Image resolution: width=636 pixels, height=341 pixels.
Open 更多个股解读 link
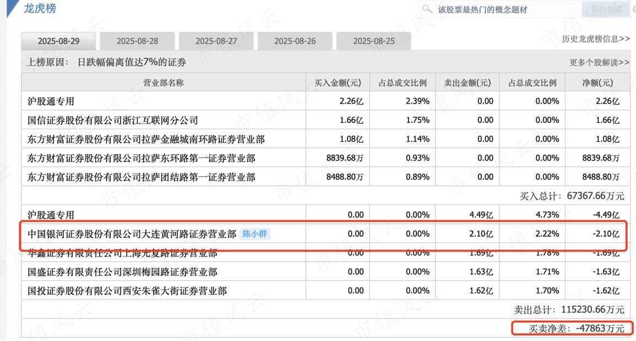599,62
